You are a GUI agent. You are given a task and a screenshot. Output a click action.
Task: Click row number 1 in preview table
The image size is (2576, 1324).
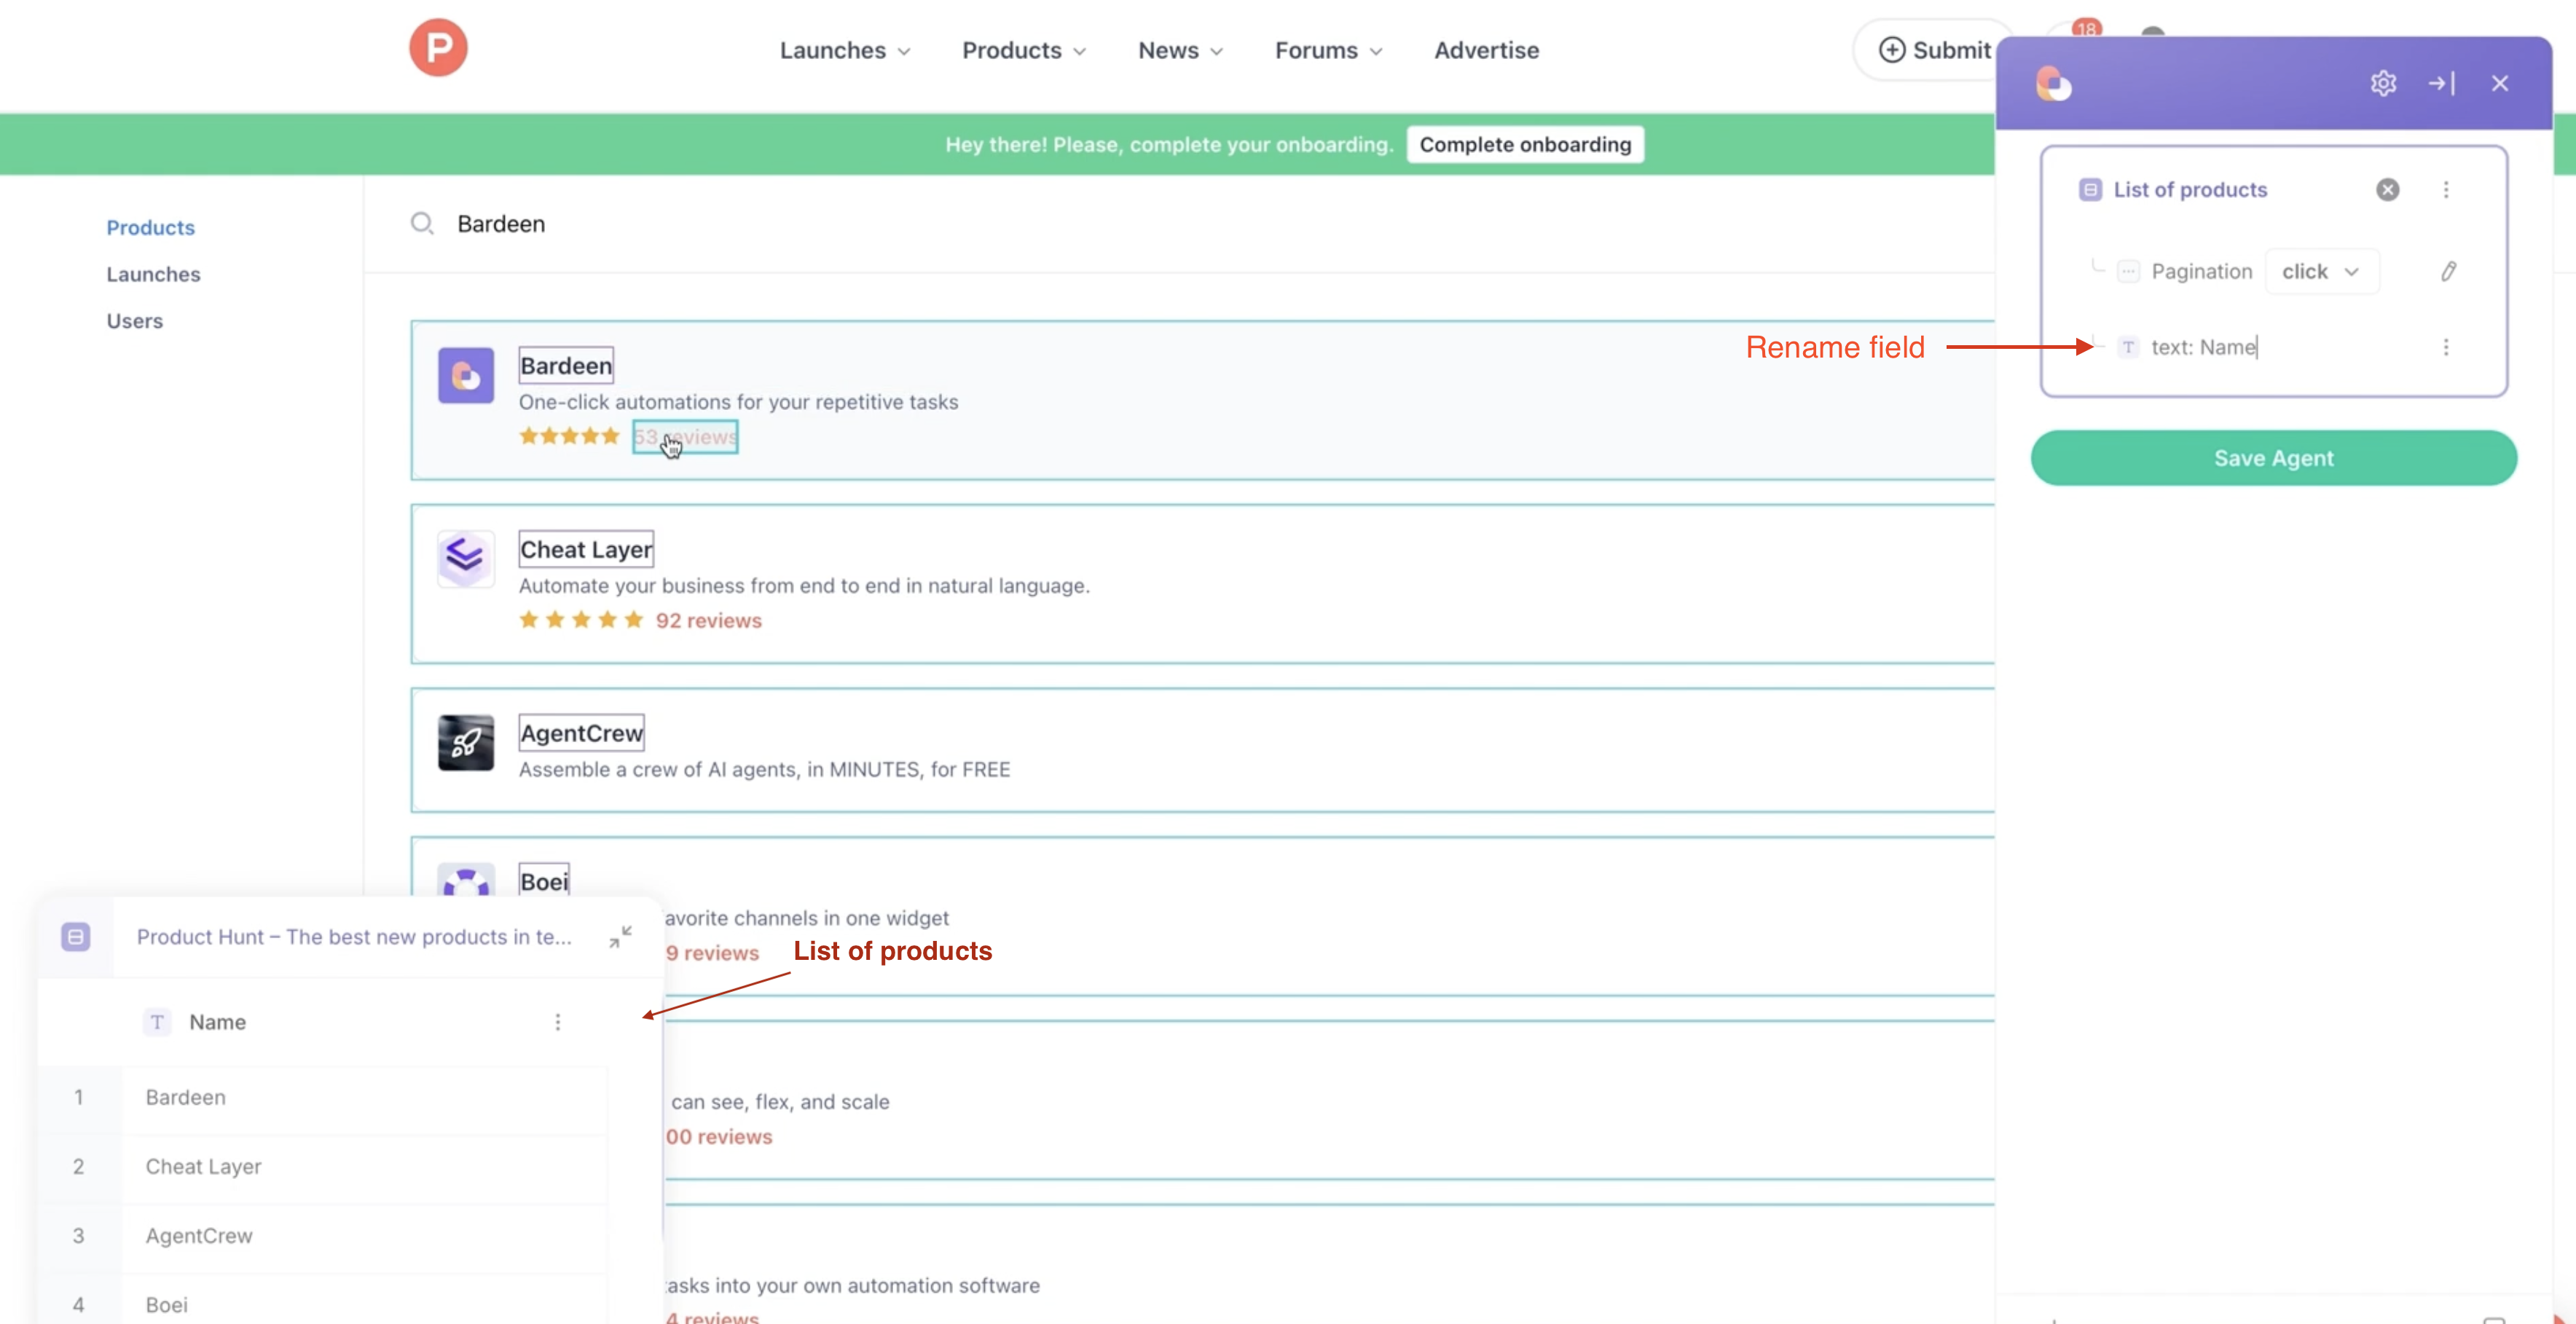79,1097
